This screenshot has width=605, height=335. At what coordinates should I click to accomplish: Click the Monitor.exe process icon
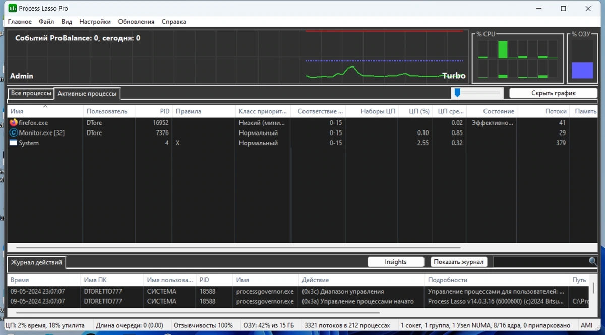[13, 133]
